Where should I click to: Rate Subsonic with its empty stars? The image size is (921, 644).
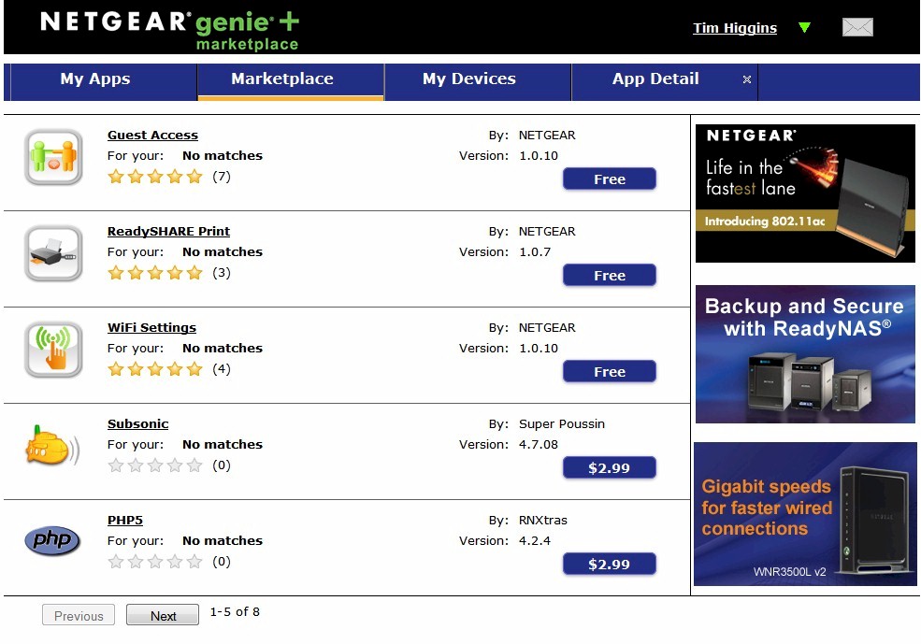(155, 465)
